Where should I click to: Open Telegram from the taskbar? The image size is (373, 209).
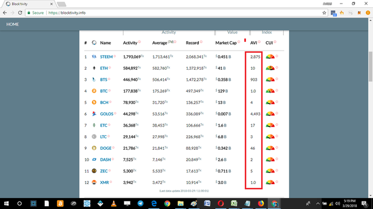140,204
